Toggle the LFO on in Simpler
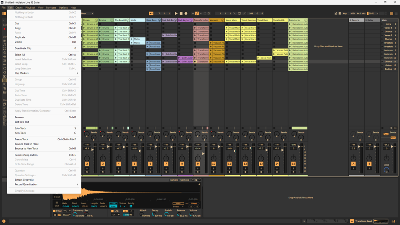400x225 pixels. (113, 211)
